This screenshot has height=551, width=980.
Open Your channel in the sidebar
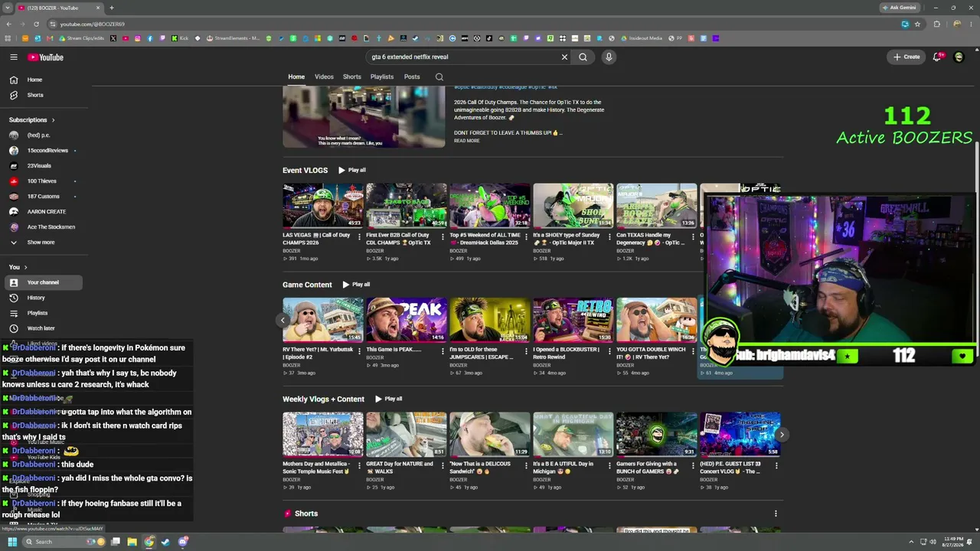tap(42, 282)
